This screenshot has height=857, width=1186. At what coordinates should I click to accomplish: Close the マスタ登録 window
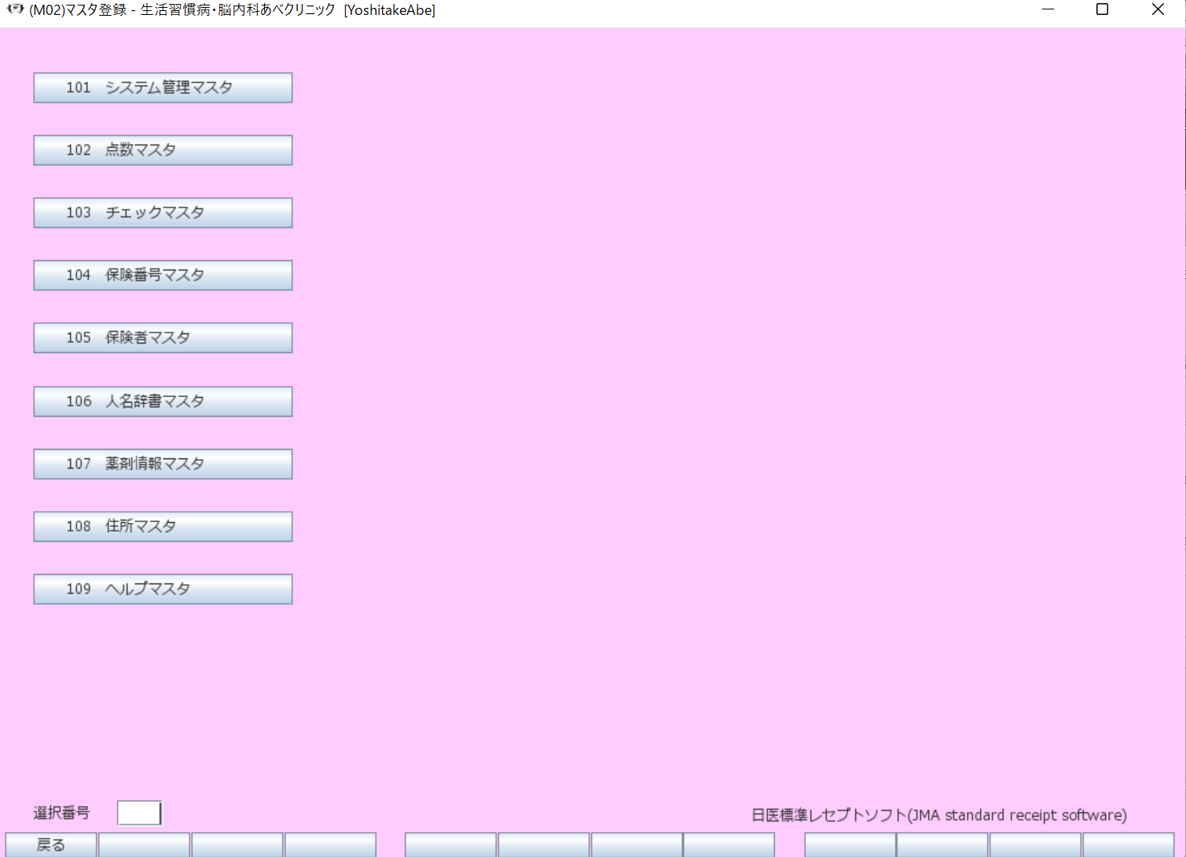[x=1158, y=9]
